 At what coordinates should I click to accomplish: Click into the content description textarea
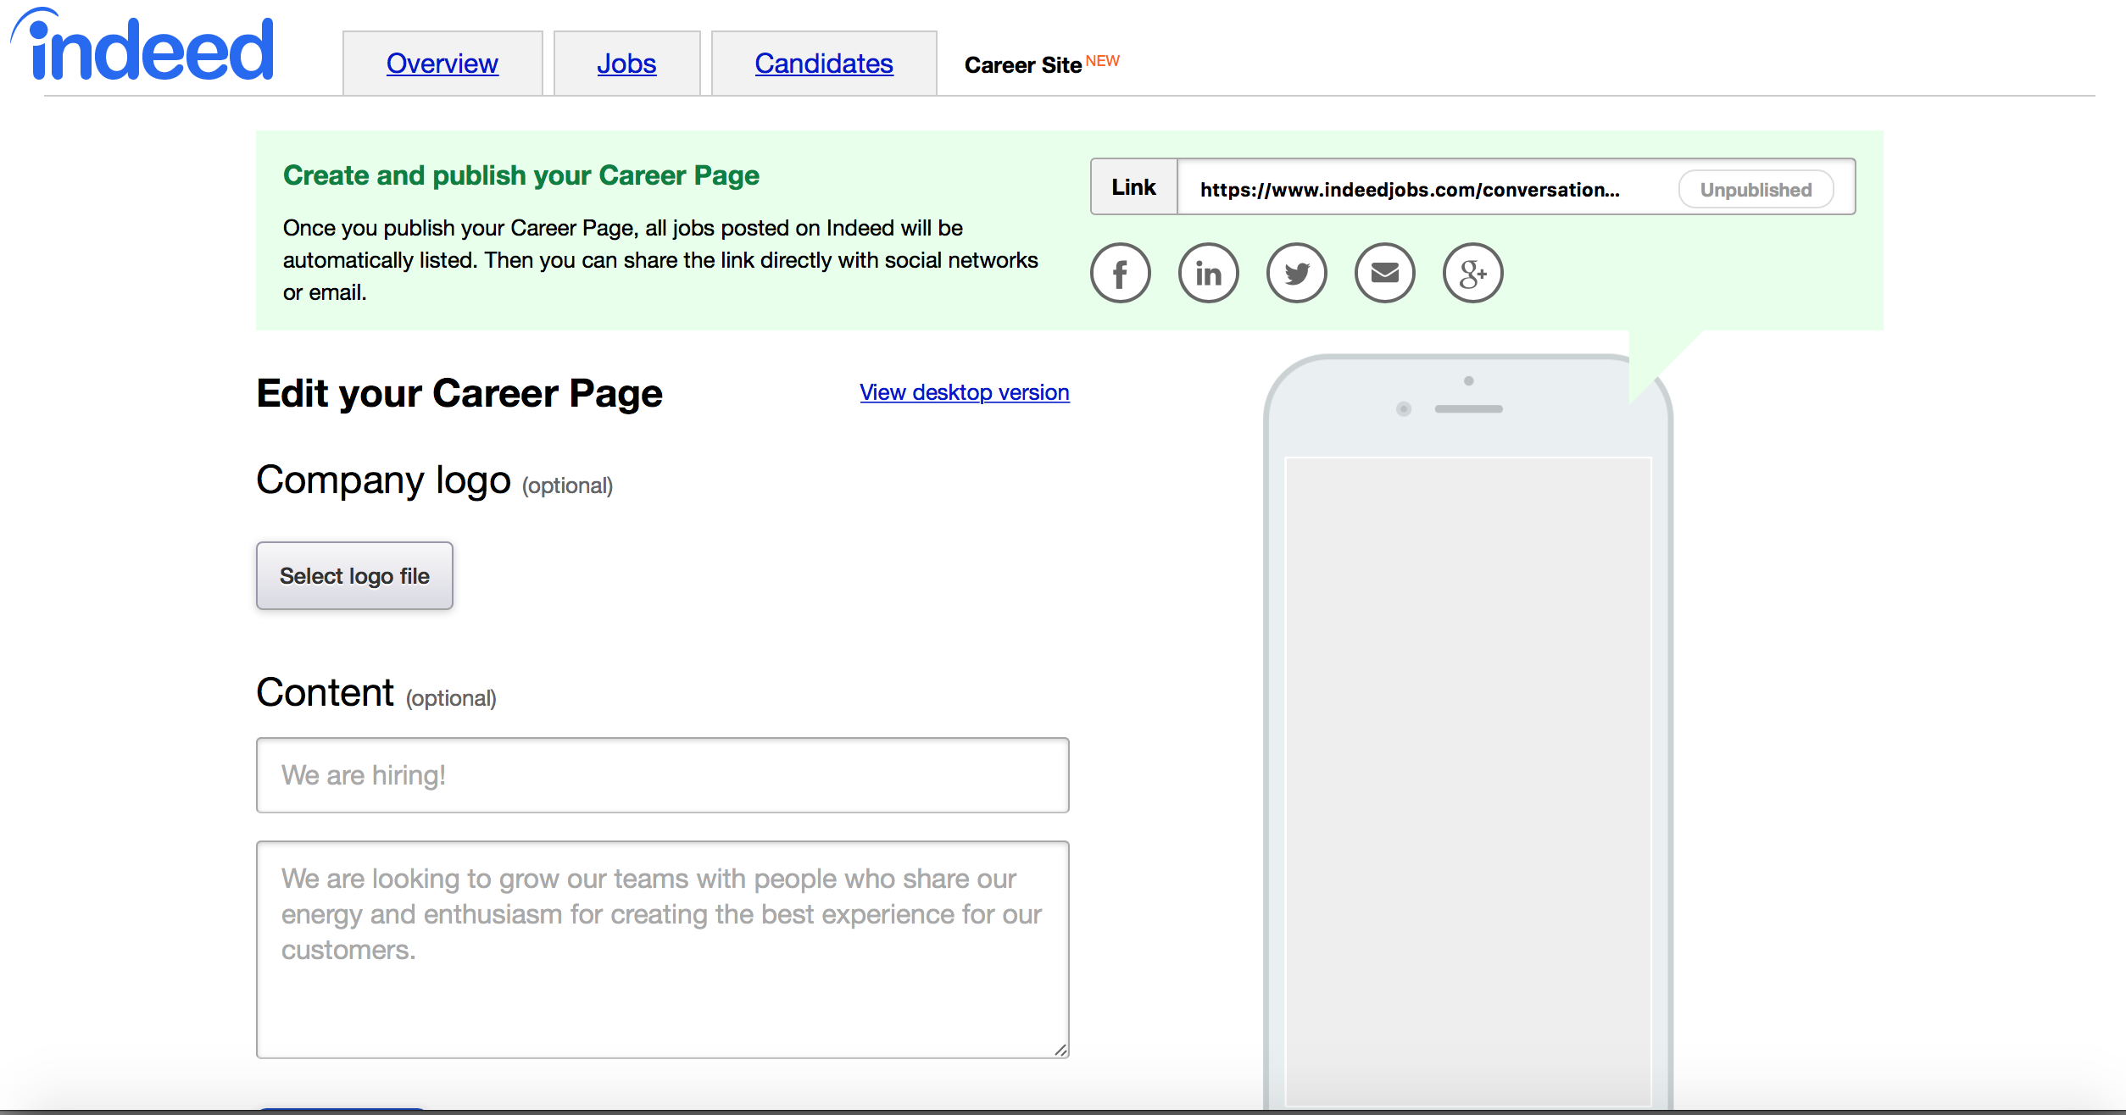click(x=662, y=949)
